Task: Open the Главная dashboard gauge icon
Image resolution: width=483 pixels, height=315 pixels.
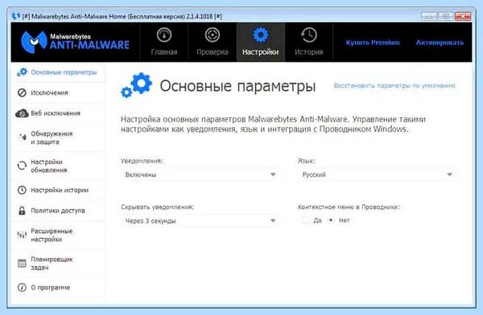Action: [164, 35]
